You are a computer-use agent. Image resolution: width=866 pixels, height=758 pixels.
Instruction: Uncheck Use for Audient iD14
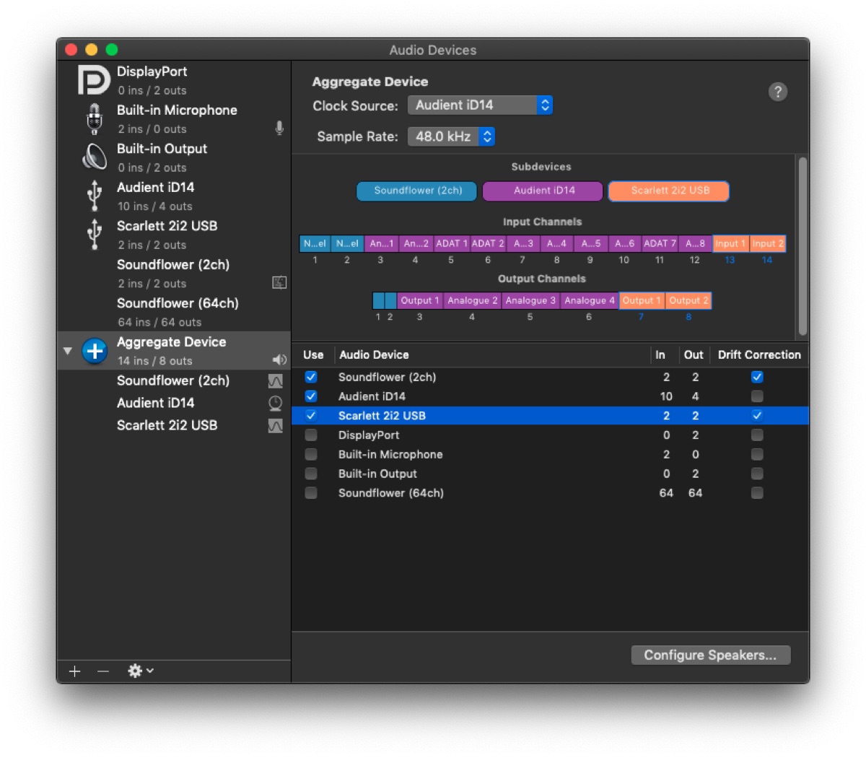(x=311, y=396)
